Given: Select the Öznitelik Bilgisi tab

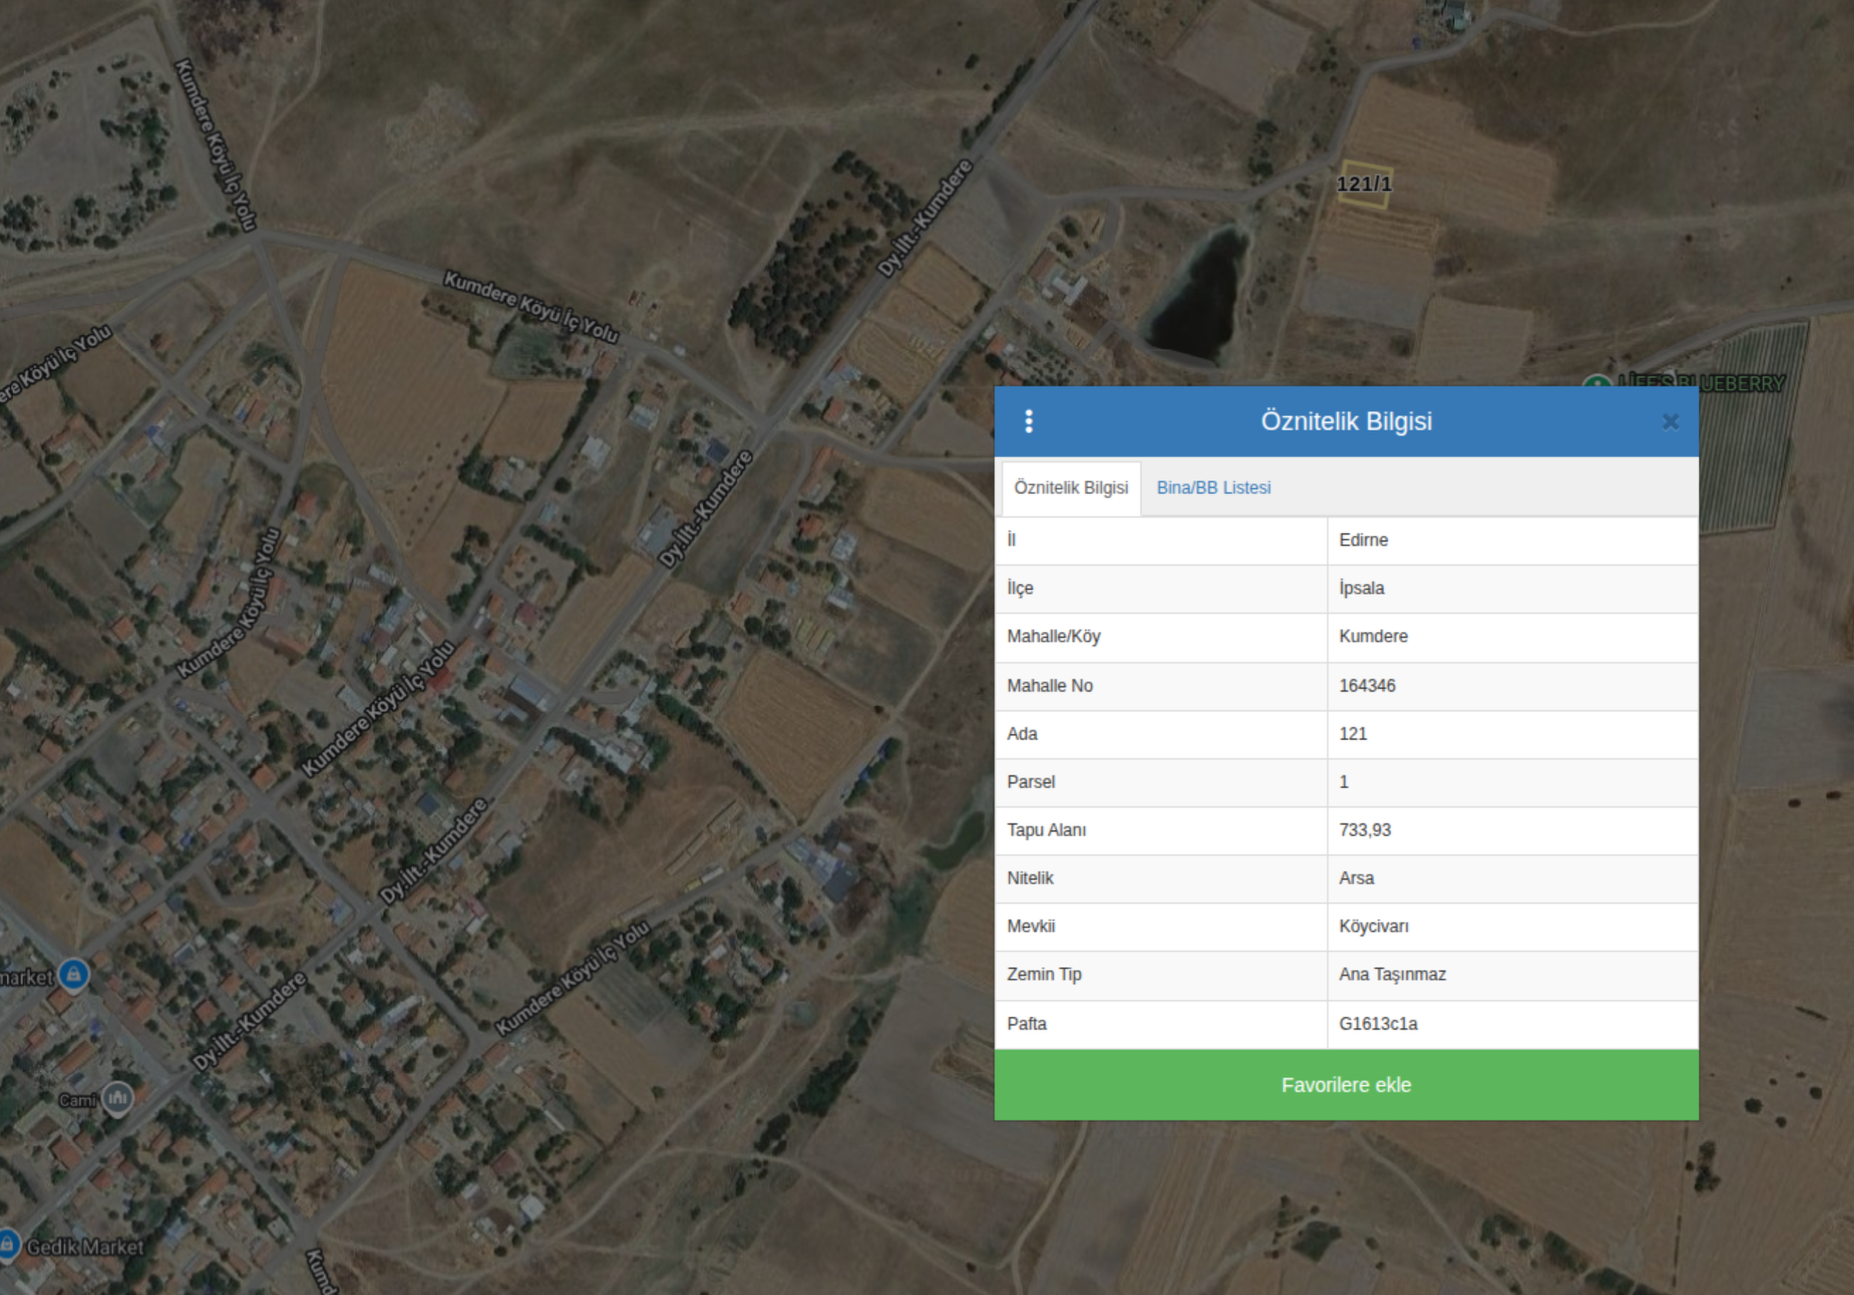Looking at the screenshot, I should coord(1071,487).
